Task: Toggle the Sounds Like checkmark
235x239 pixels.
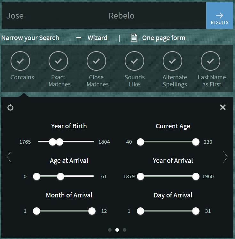Action: pos(134,61)
